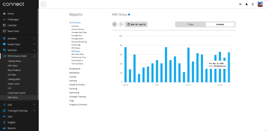Click the Gear shoe icon
Viewport: 266px width, 131px height.
[x=4, y=117]
